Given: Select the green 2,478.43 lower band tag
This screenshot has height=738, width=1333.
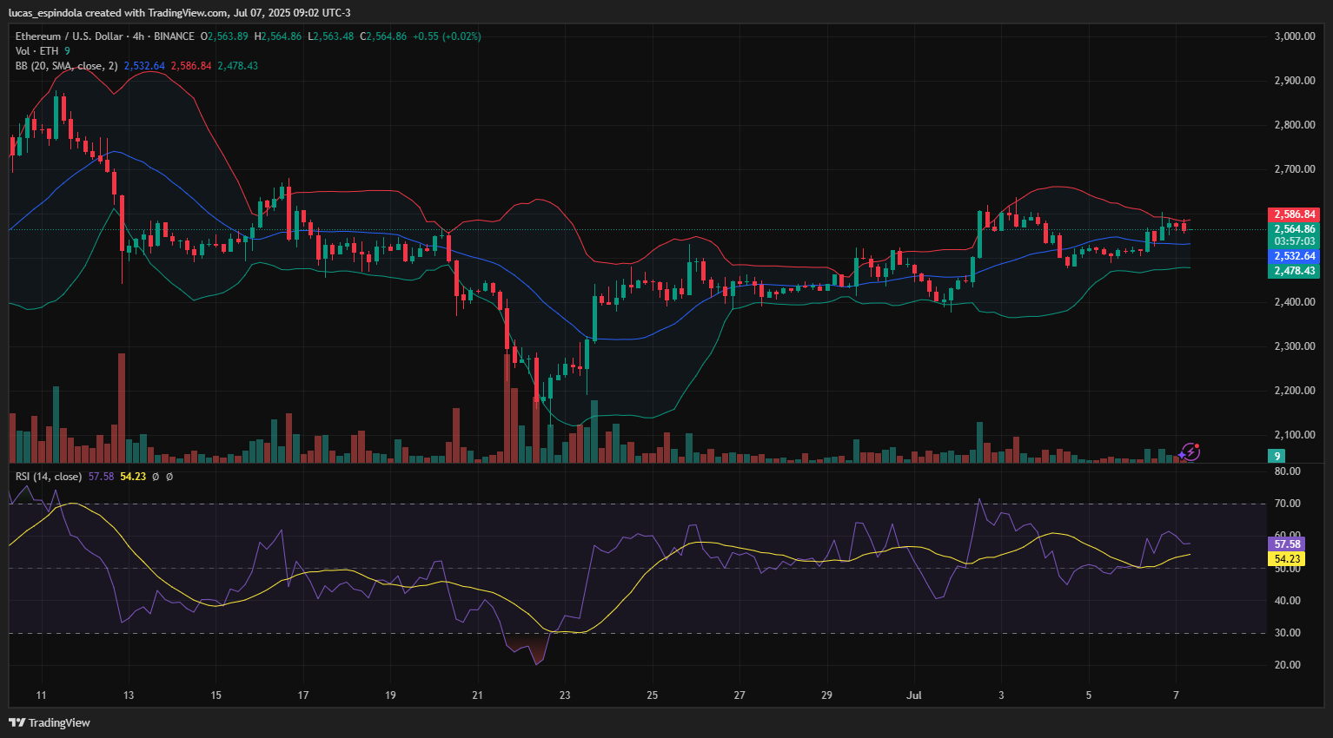Looking at the screenshot, I should click(1295, 271).
